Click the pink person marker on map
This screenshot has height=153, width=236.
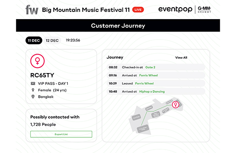(x=176, y=105)
